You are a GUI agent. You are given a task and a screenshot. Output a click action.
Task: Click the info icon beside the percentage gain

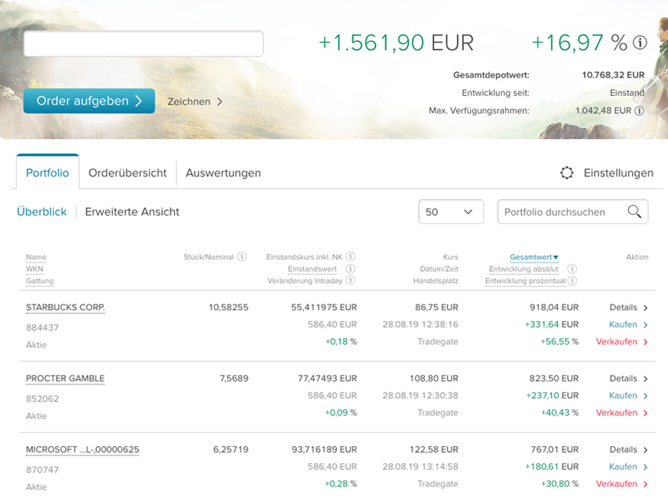coord(640,43)
